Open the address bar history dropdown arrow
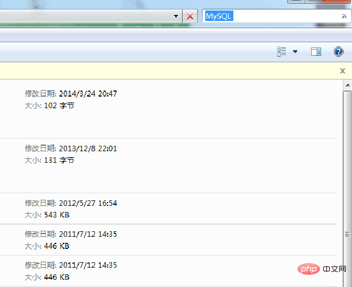This screenshot has height=287, width=352. (x=176, y=16)
